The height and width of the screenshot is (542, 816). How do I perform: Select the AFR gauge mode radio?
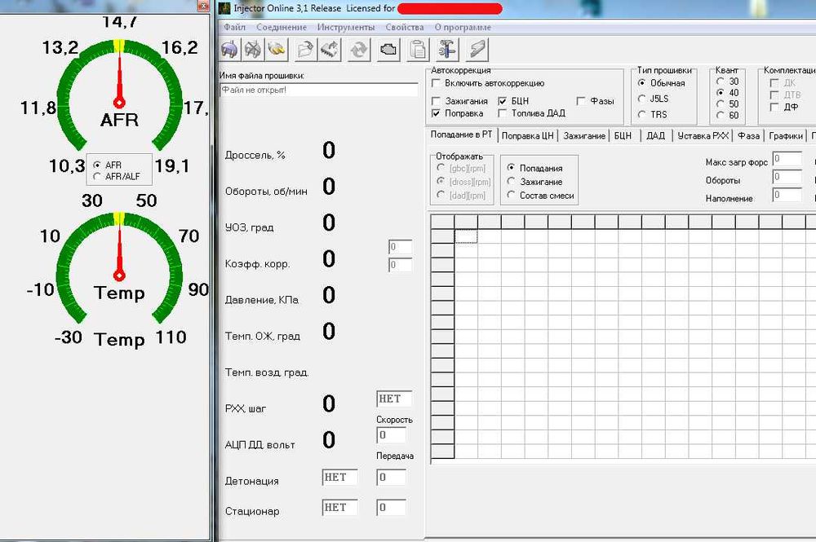[97, 165]
